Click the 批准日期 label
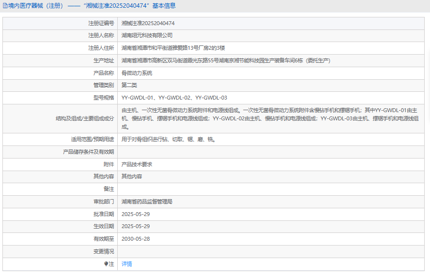The width and height of the screenshot is (430, 275). [104, 214]
